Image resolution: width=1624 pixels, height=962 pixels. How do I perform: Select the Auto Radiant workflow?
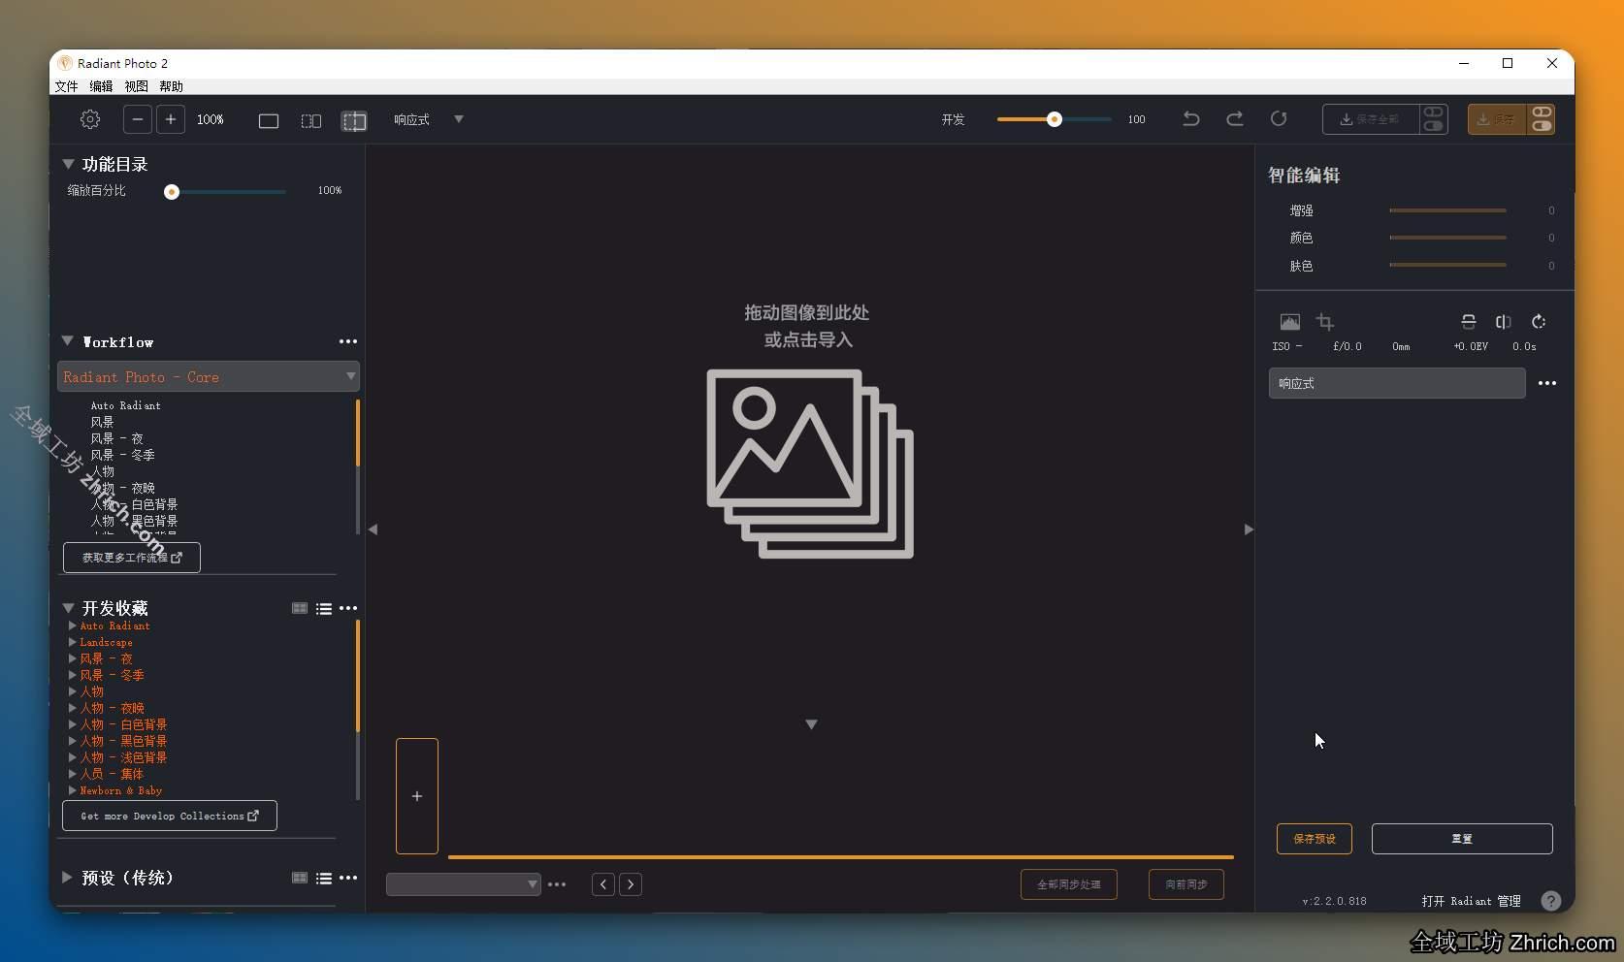coord(126,405)
